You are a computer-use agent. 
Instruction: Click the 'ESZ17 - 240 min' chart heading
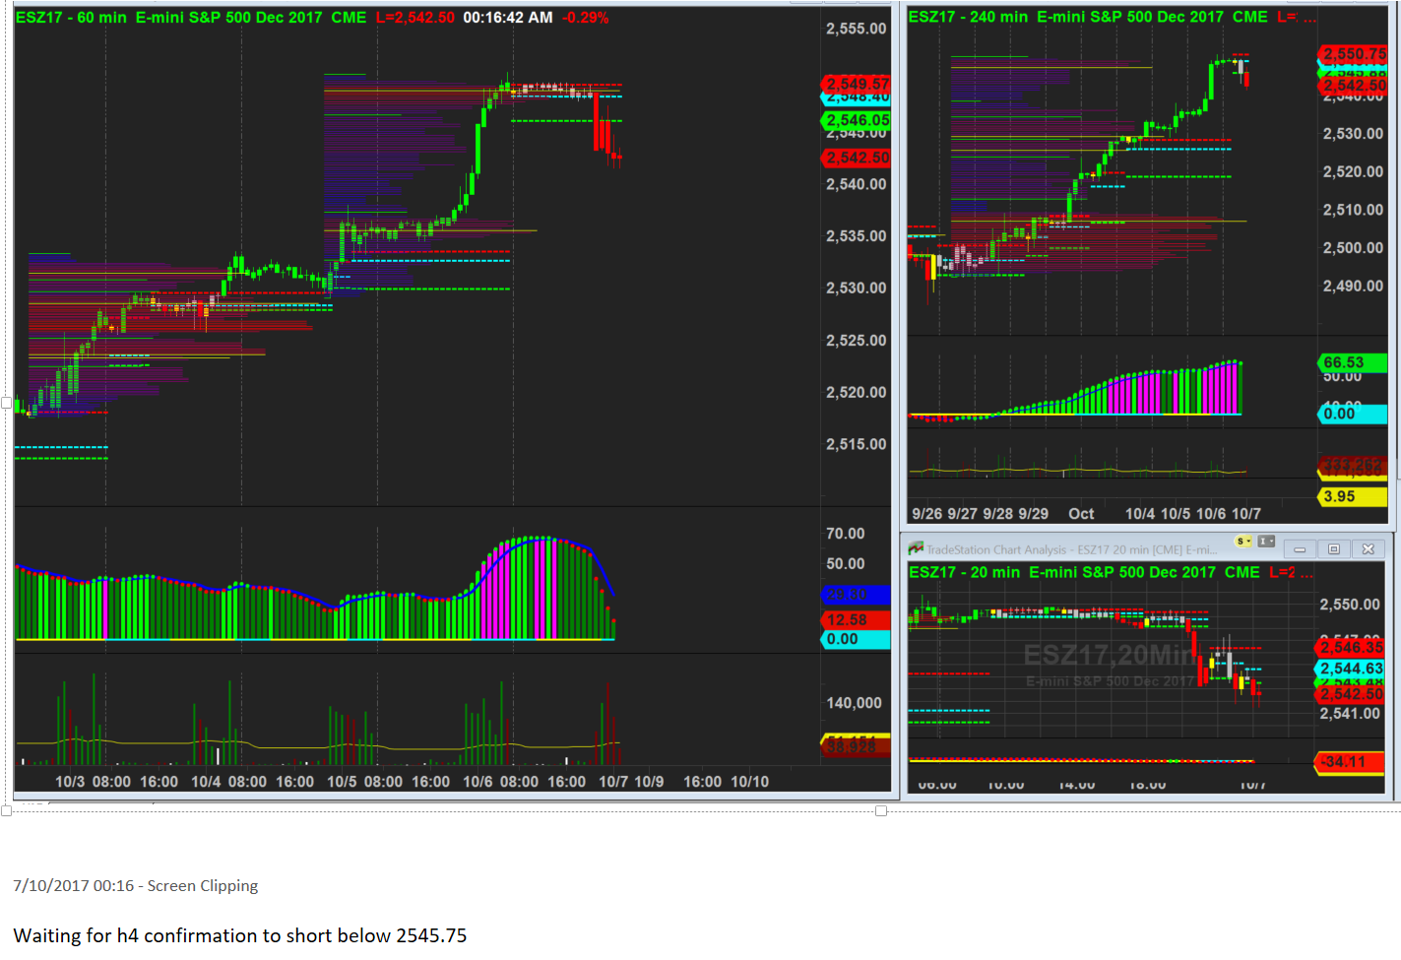(x=968, y=17)
